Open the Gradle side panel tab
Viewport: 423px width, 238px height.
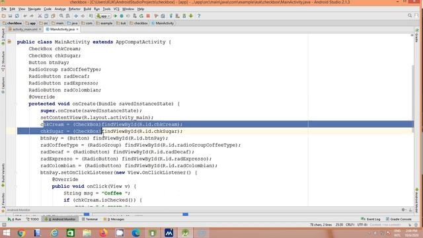[417, 36]
